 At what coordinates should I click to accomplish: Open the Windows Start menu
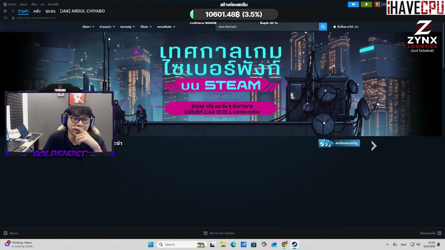click(x=151, y=244)
